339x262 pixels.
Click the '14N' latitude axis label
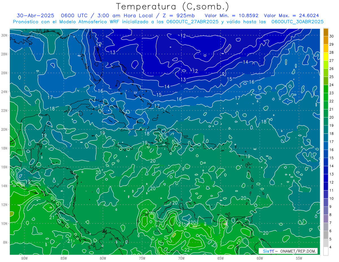(4, 186)
